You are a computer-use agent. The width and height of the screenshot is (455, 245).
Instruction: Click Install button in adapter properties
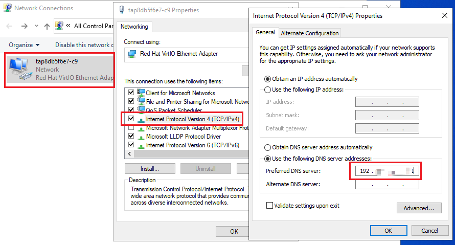coord(150,169)
